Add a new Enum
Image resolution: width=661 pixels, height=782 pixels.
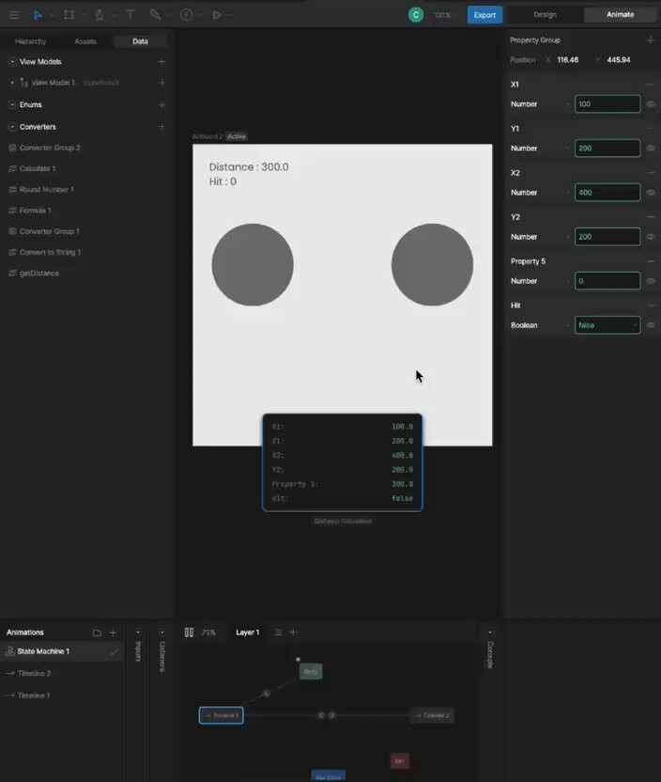[161, 104]
